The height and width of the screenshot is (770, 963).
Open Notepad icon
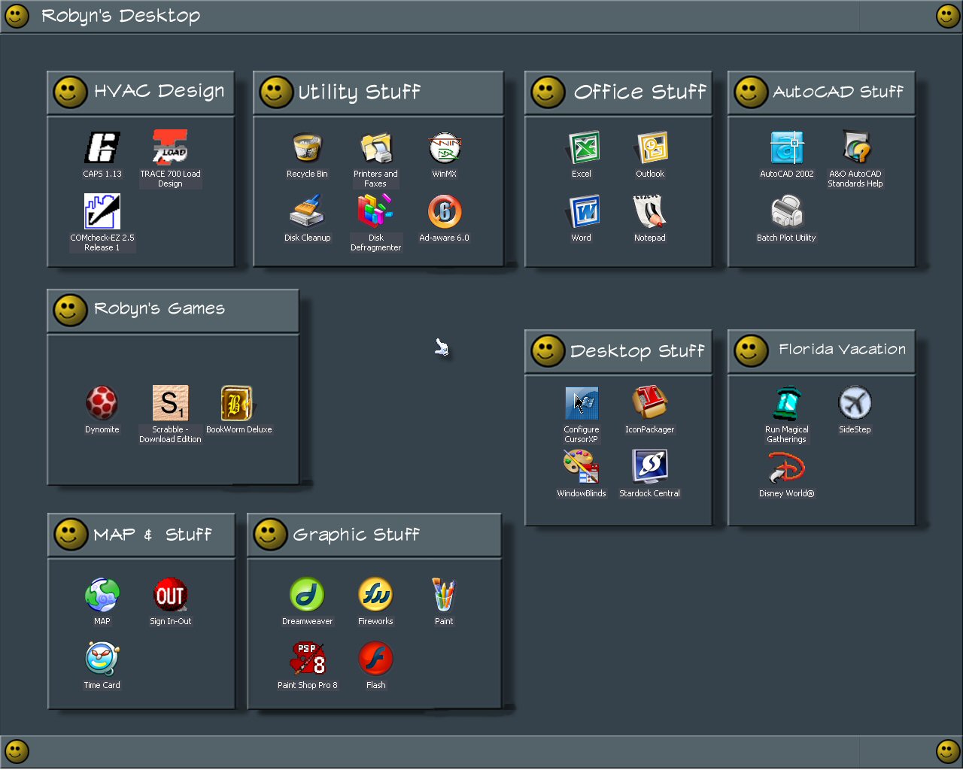(649, 211)
